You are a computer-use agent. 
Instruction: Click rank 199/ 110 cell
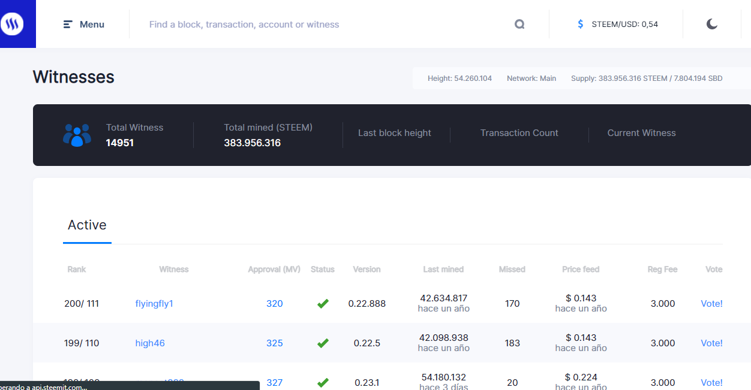tap(82, 343)
